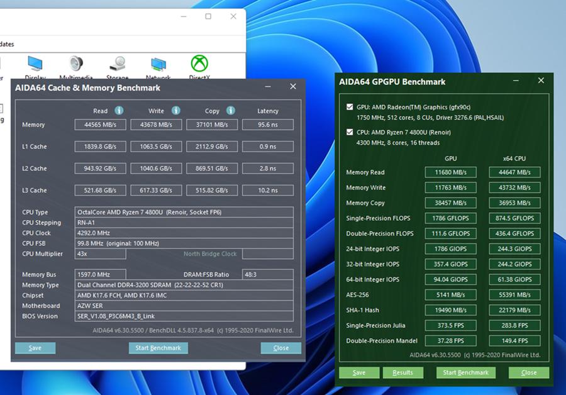This screenshot has height=395, width=566.
Task: Click the info icon beside Write
Action: (x=175, y=111)
